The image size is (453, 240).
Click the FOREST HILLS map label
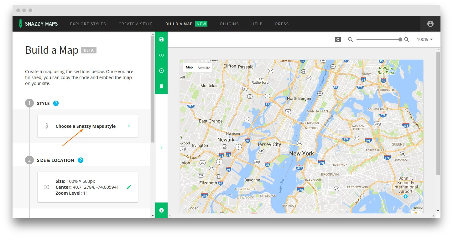(375, 150)
